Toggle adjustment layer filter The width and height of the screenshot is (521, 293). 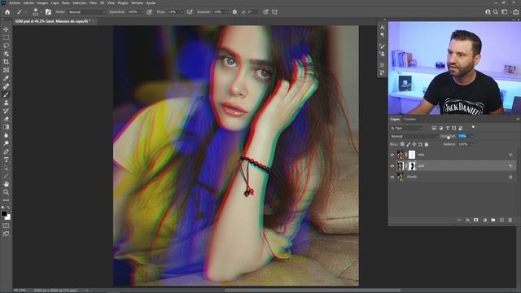click(x=440, y=128)
